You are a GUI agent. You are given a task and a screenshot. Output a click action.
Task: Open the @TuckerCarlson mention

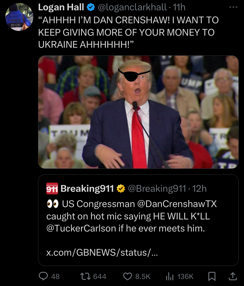tap(81, 228)
